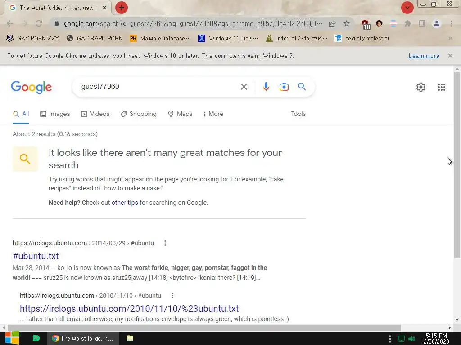Click the irclogs.ubuntu.com › 2014/03/29 breadcrumb
The width and height of the screenshot is (461, 345).
coord(83,243)
